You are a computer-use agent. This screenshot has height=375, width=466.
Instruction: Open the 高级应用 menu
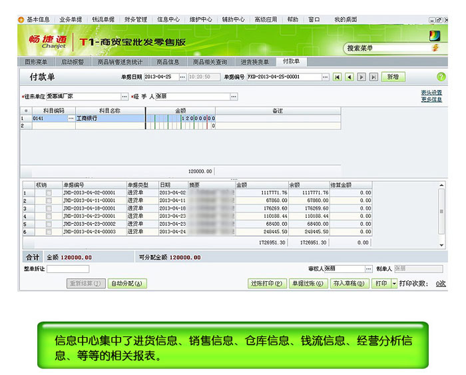point(266,19)
